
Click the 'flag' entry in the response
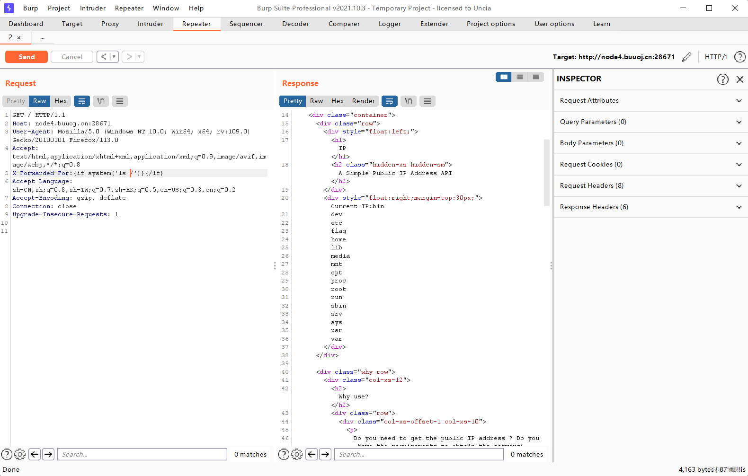pos(338,231)
